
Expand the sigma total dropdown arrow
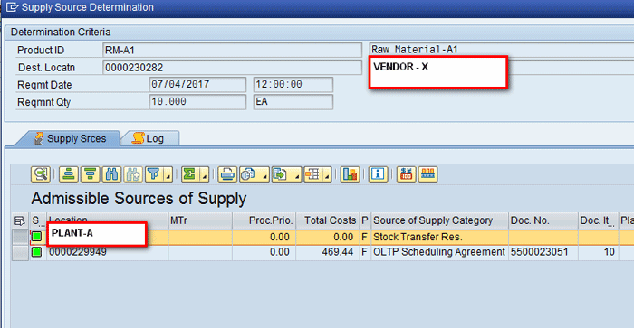205,175
